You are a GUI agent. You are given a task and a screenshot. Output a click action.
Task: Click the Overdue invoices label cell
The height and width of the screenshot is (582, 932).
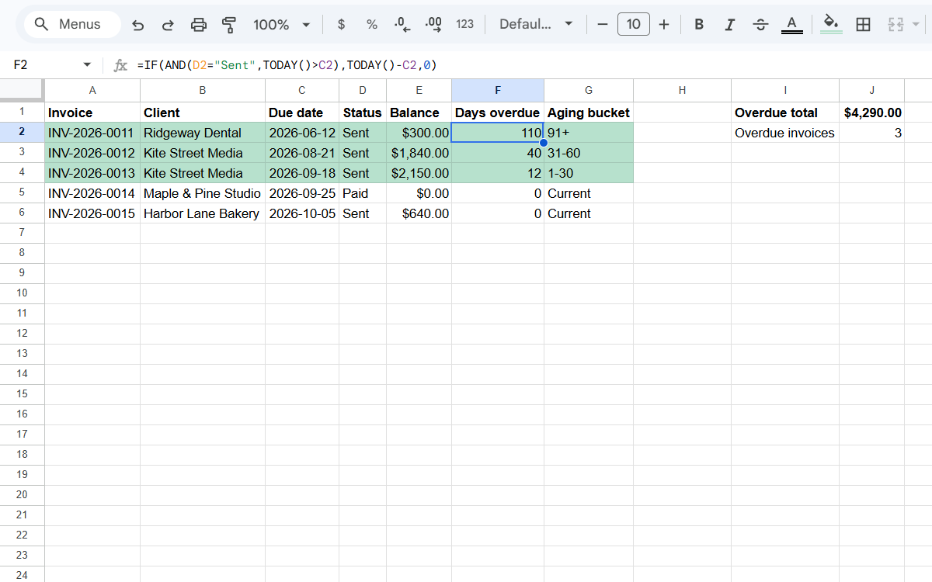pos(785,133)
